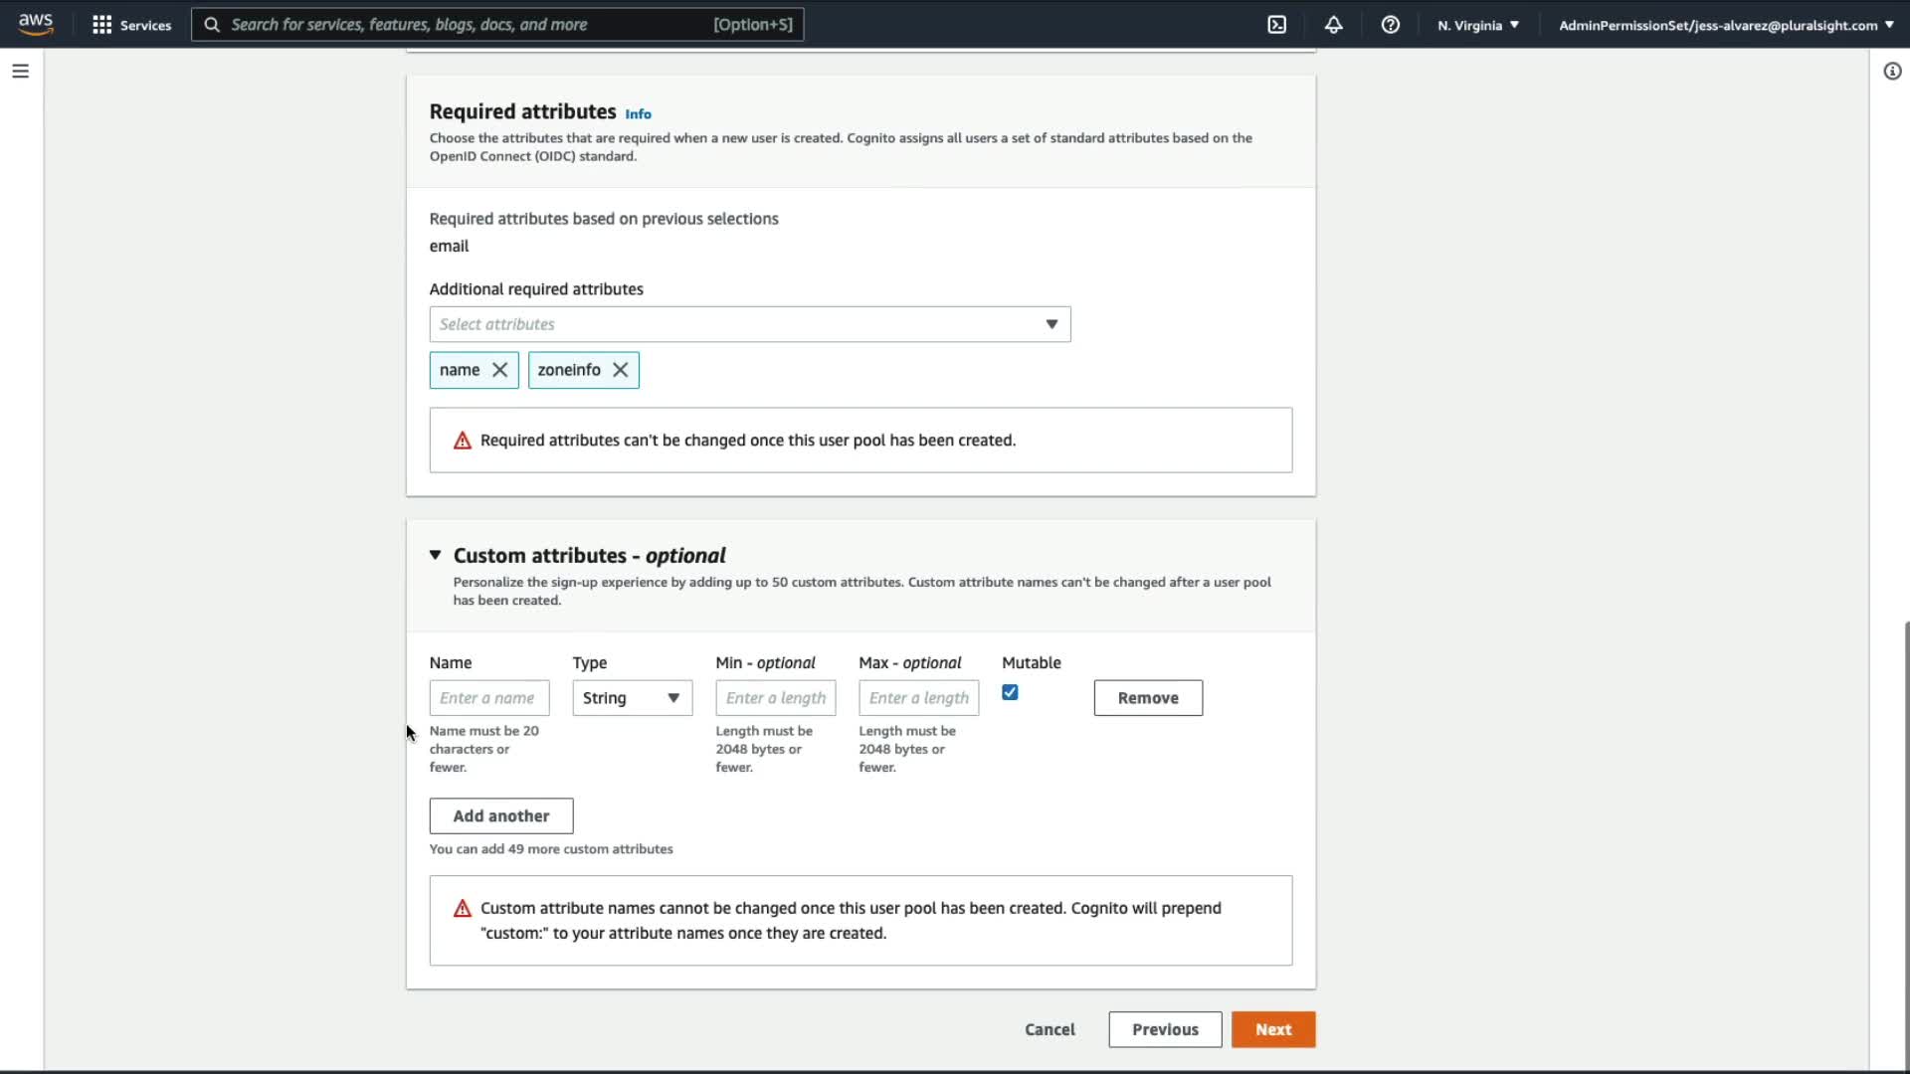
Task: Click the Next button
Action: (x=1272, y=1029)
